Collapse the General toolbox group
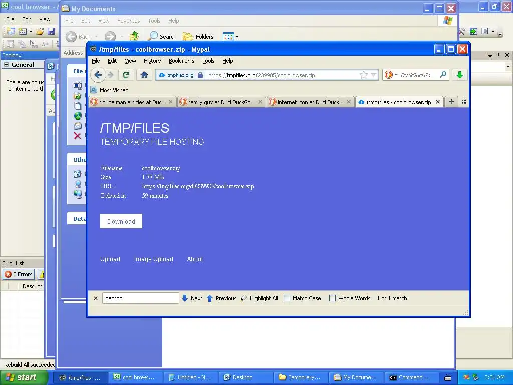 pos(6,65)
